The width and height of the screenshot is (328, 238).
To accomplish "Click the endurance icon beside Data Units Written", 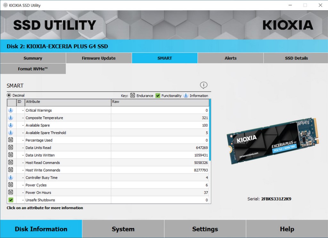I will [11, 155].
